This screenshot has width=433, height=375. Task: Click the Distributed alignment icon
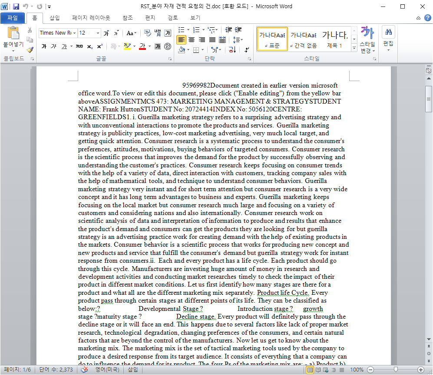tap(222, 40)
